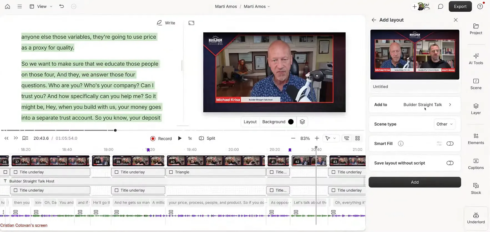Click the timeline zoom 83% value
Viewport: 490px width, 232px height.
[x=305, y=138]
